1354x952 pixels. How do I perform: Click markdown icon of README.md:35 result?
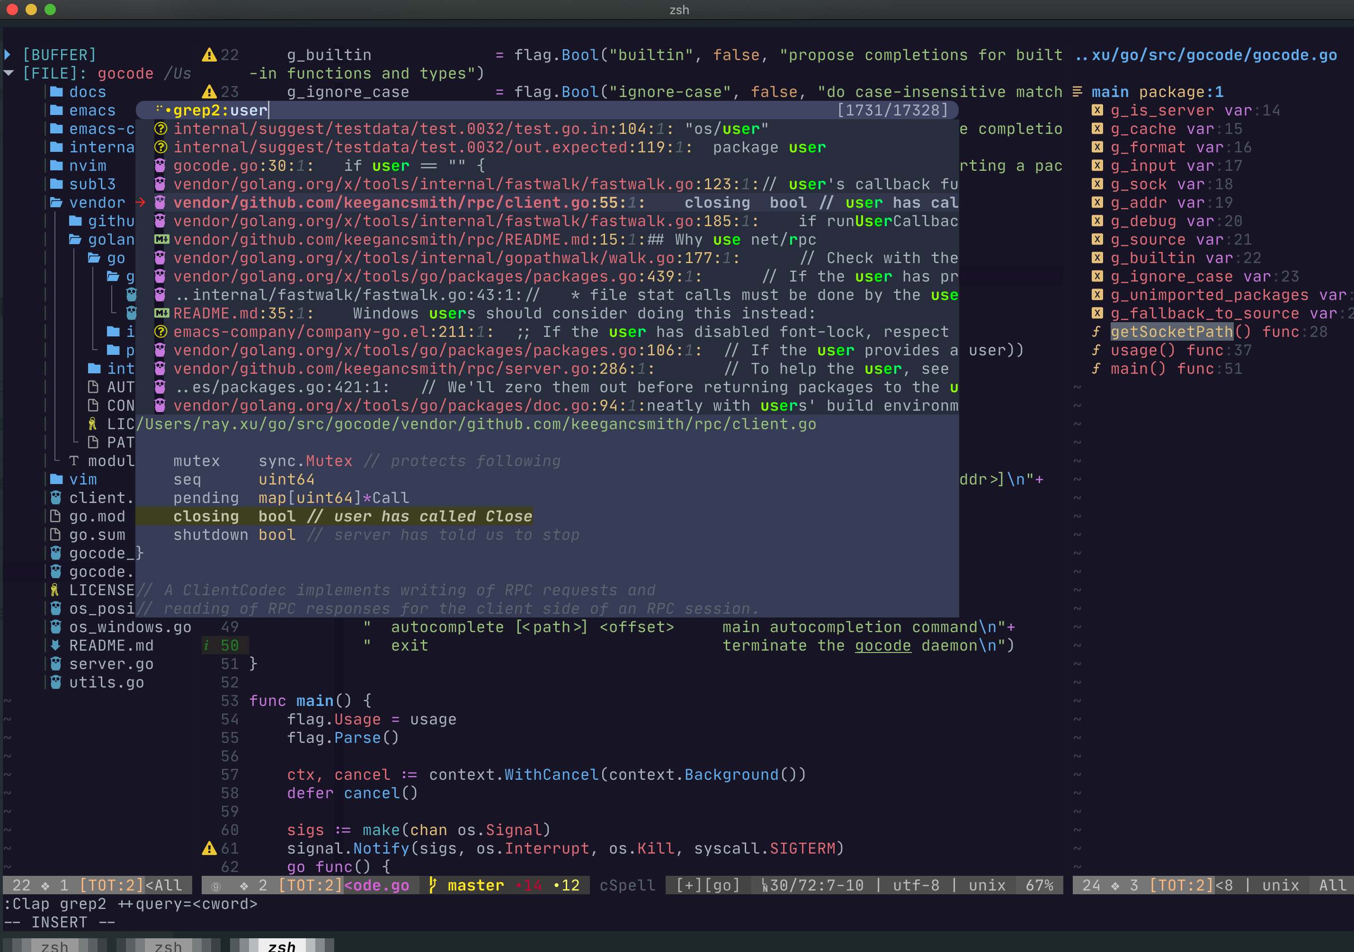pos(161,313)
